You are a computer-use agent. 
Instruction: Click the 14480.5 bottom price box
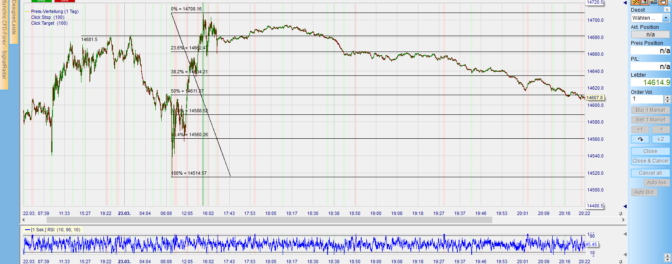595,206
